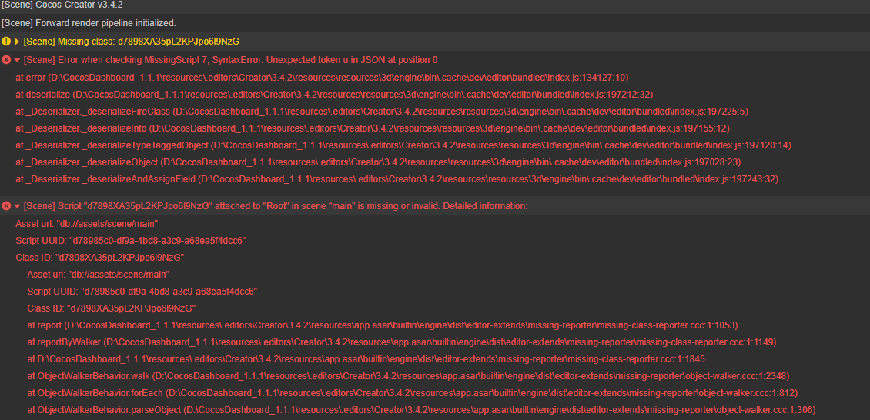This screenshot has width=870, height=420.
Task: Click the red error icon beside Script attached to Root
Action: tap(6, 206)
